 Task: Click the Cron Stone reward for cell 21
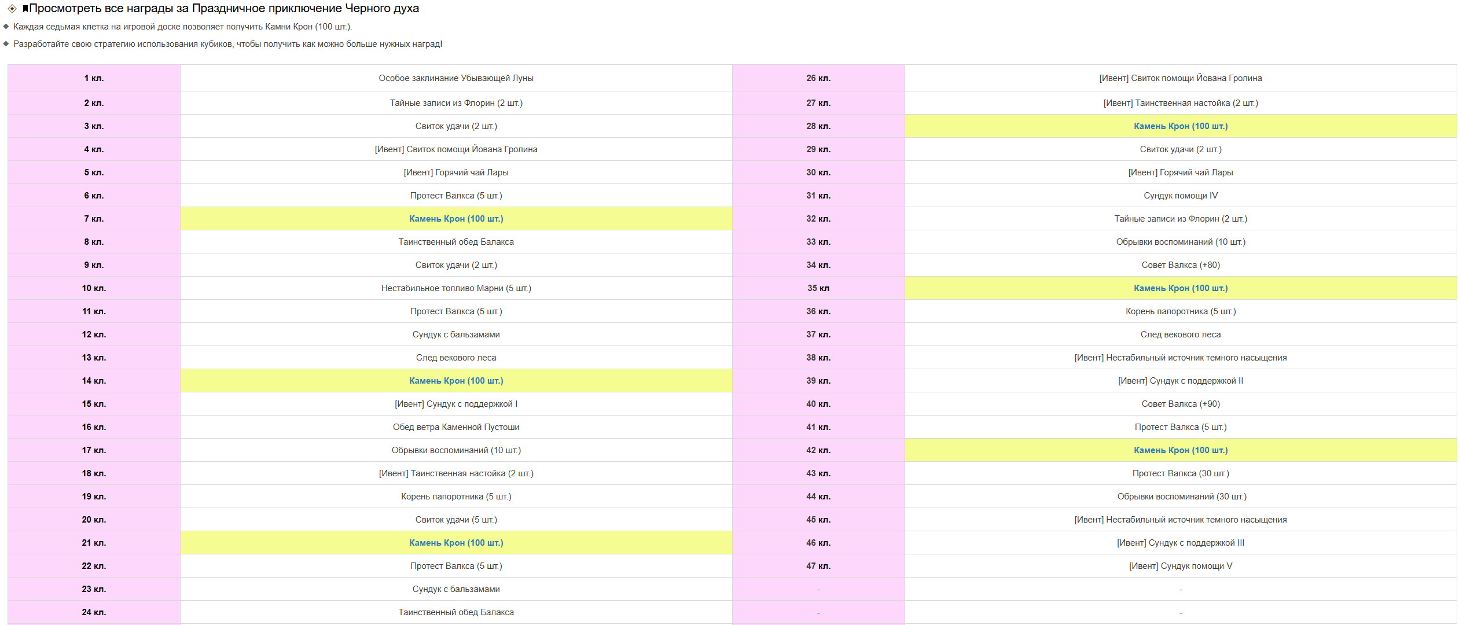pyautogui.click(x=456, y=543)
